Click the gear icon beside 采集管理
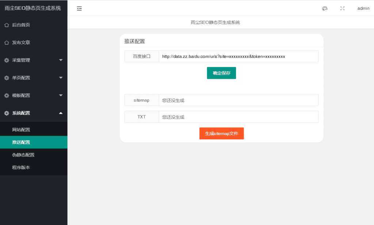Viewport: 374px width, 225px height. tap(7, 60)
